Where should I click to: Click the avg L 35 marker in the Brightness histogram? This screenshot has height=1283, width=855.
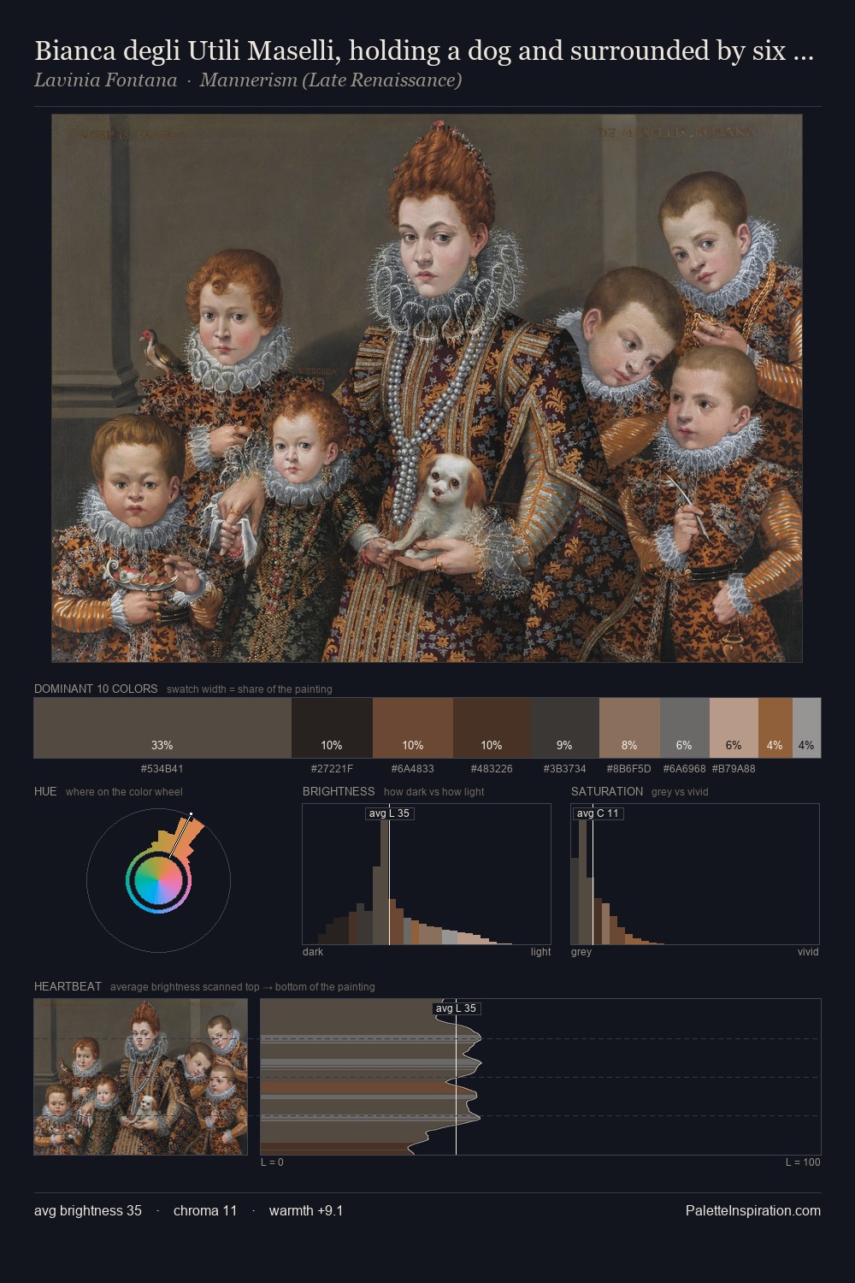pos(390,813)
